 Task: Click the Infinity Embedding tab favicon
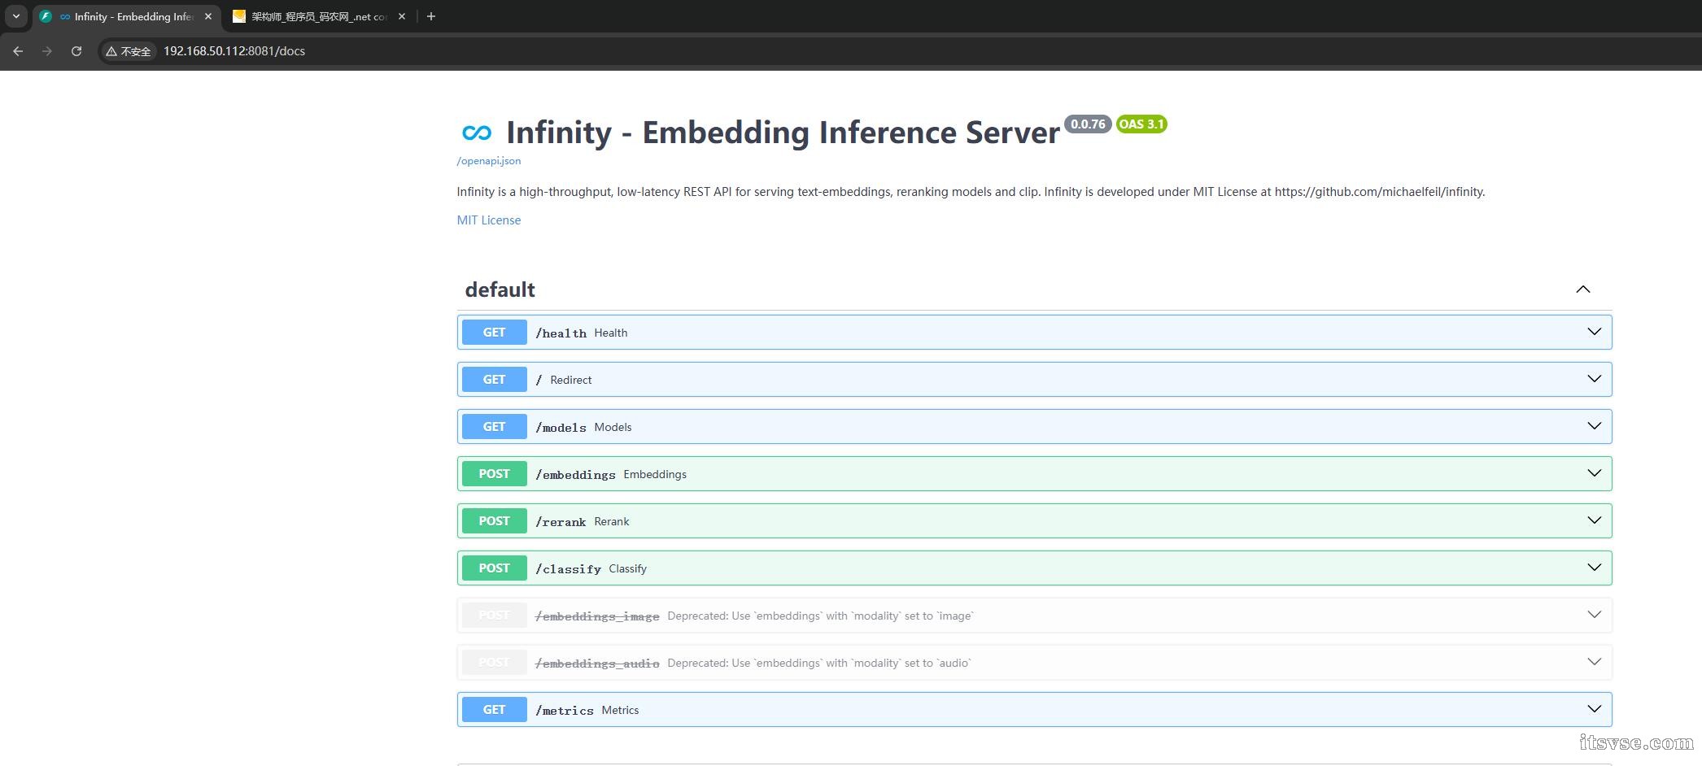46,16
